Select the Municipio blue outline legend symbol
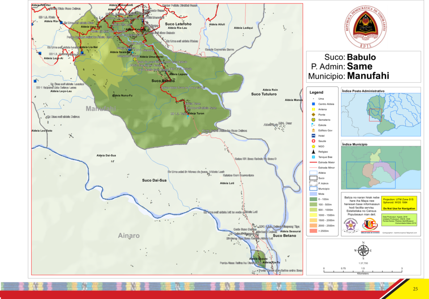The height and width of the screenshot is (299, 429). tap(313, 189)
